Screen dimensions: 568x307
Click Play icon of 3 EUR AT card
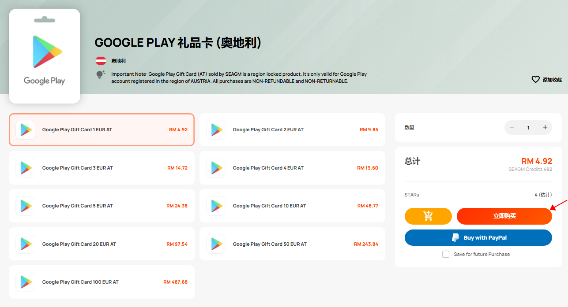click(26, 168)
